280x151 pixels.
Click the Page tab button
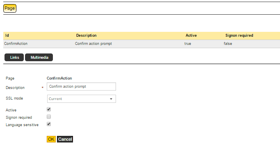(10, 8)
